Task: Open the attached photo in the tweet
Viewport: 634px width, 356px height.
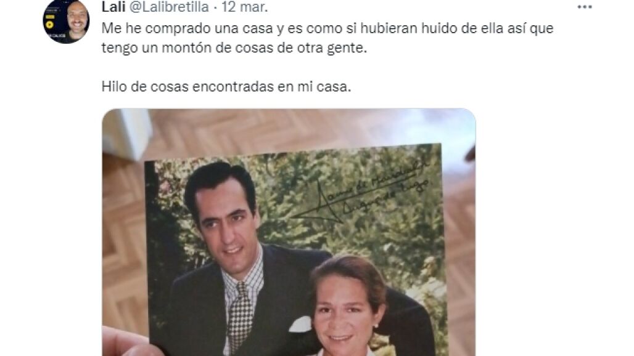Action: 289,232
